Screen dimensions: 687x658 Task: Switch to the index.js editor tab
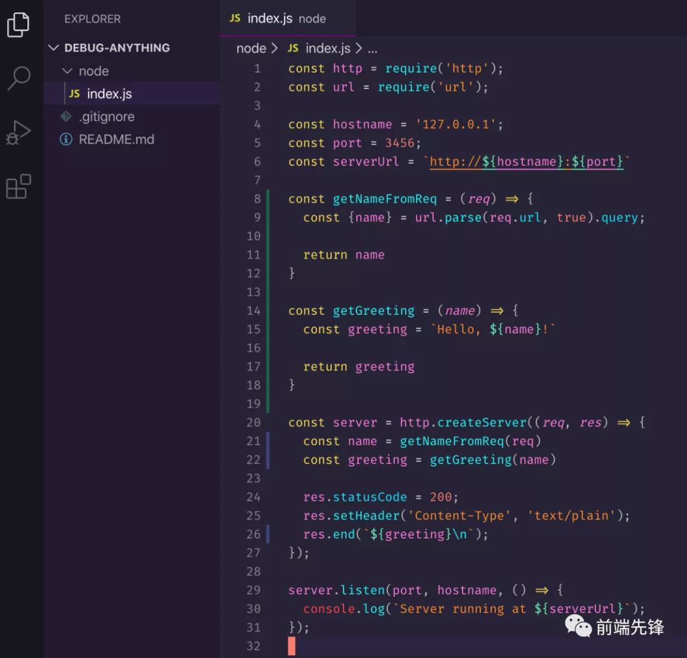[x=270, y=18]
